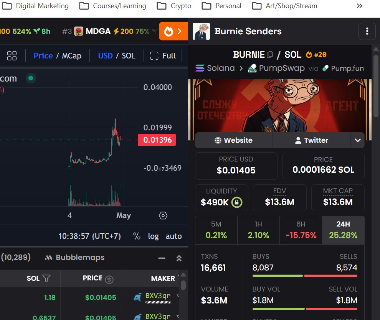Select the 6H timeframe tab
This screenshot has width=380, height=320.
click(301, 230)
